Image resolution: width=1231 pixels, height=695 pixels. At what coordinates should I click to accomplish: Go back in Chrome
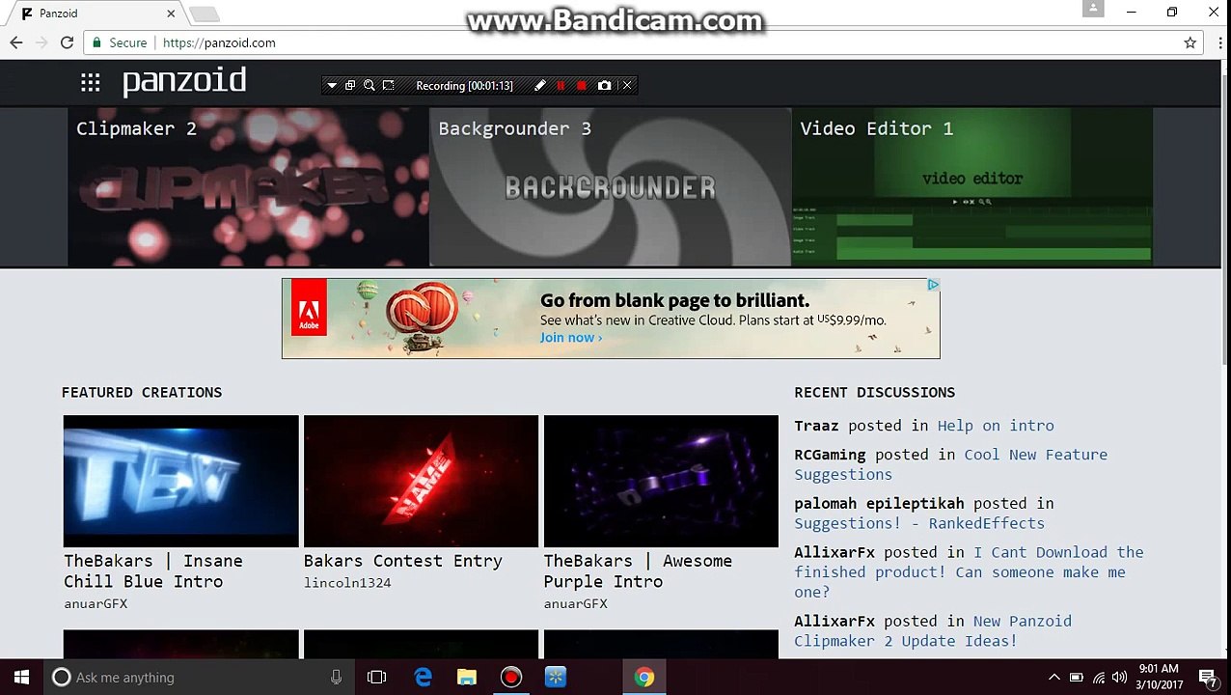tap(16, 42)
